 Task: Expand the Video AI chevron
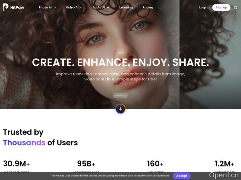coord(81,8)
